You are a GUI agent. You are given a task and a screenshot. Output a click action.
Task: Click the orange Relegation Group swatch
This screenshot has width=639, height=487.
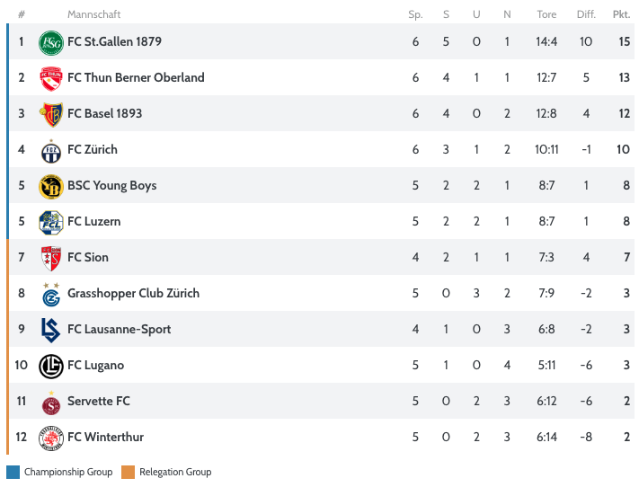coord(128,472)
